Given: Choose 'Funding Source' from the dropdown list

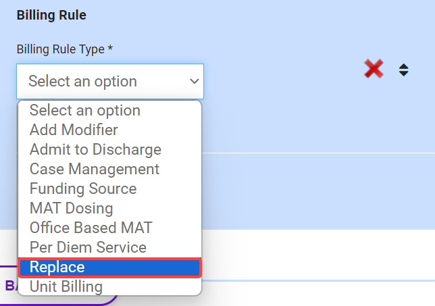Looking at the screenshot, I should pyautogui.click(x=83, y=188).
